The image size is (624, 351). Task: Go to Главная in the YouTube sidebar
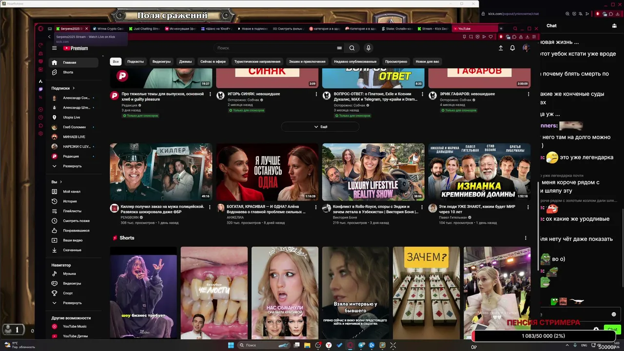pos(75,62)
